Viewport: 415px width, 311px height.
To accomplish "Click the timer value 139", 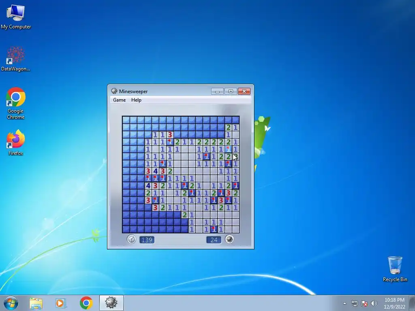I will (x=147, y=240).
